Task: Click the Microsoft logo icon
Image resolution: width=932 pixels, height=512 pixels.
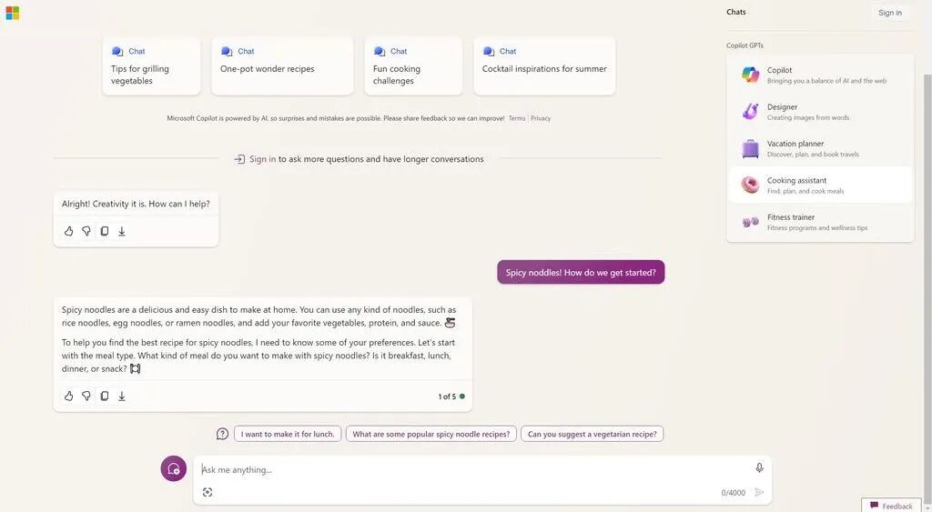Action: (x=13, y=13)
